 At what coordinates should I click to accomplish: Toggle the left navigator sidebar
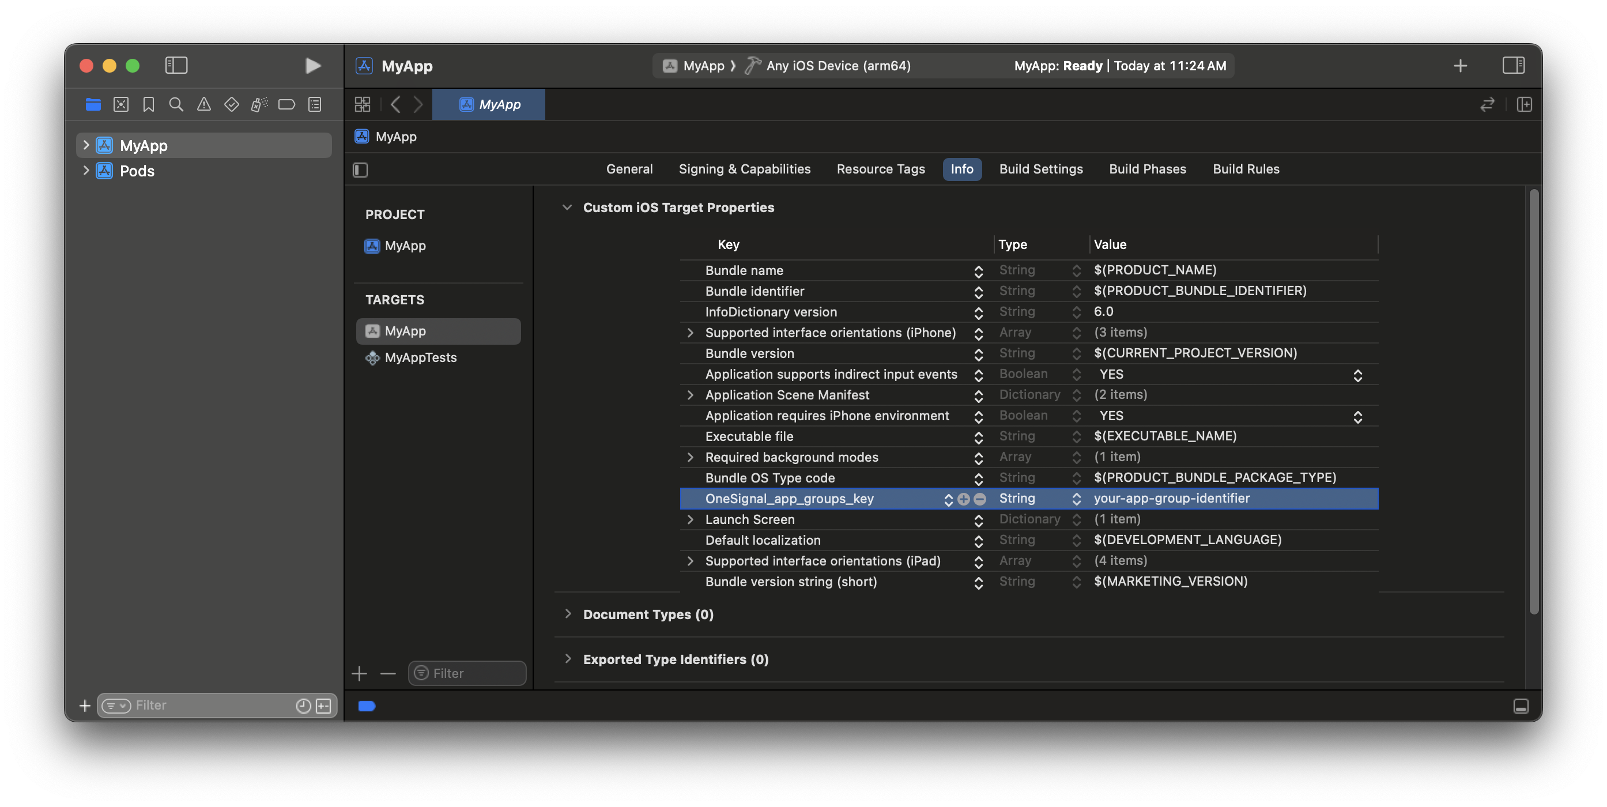point(176,66)
